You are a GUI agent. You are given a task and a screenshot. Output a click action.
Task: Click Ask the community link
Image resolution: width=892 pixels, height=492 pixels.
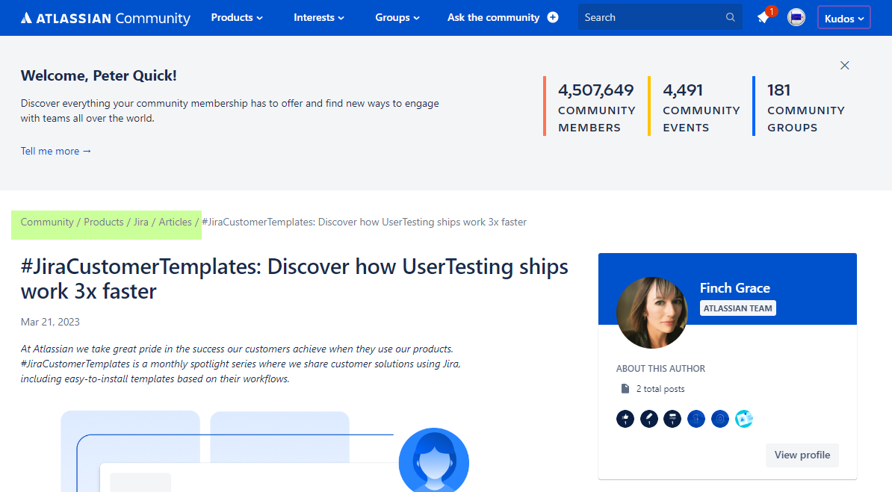pyautogui.click(x=493, y=18)
